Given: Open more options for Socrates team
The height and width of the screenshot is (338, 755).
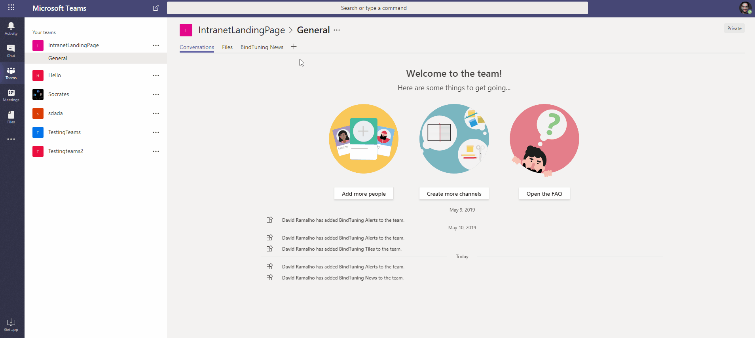Looking at the screenshot, I should click(x=156, y=94).
